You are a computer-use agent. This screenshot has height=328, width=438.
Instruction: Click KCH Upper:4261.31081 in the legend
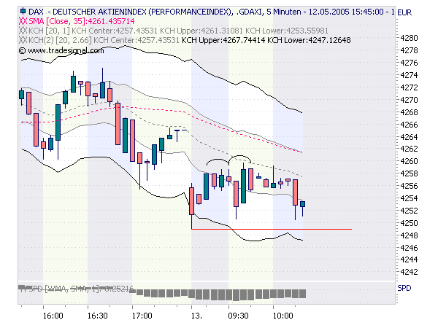[201, 31]
